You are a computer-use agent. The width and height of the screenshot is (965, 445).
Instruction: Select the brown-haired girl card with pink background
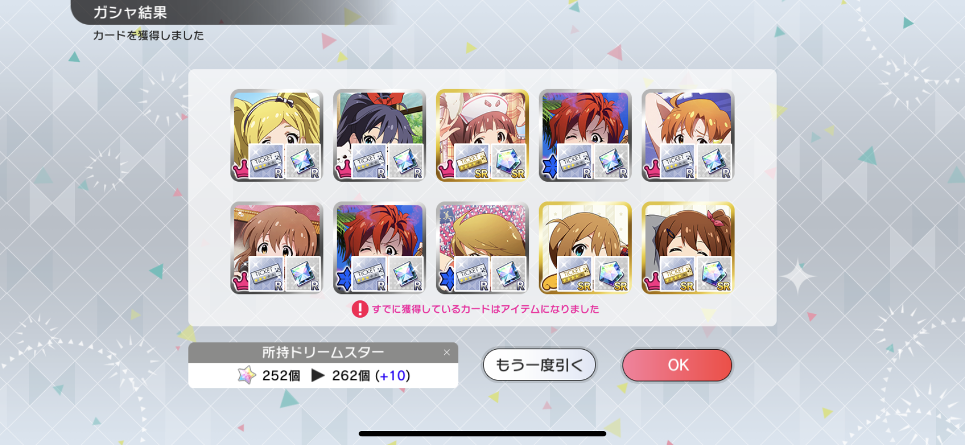click(277, 248)
